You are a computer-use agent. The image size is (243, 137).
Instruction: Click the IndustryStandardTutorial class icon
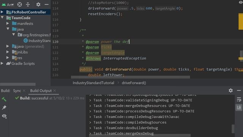point(25,41)
